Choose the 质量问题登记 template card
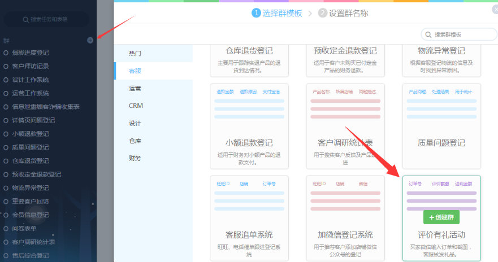This screenshot has width=498, height=262. [x=441, y=126]
